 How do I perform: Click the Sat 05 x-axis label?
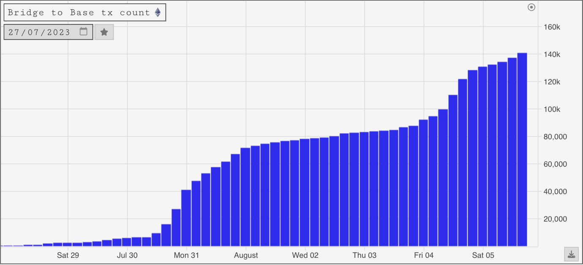(x=483, y=255)
